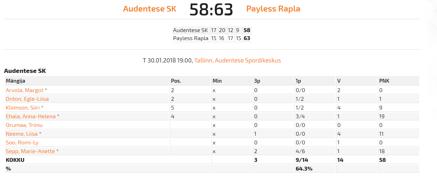437x180 pixels.
Task: Open the Tallinn, Audentese Spordikeskus venue link
Action: pyautogui.click(x=238, y=60)
